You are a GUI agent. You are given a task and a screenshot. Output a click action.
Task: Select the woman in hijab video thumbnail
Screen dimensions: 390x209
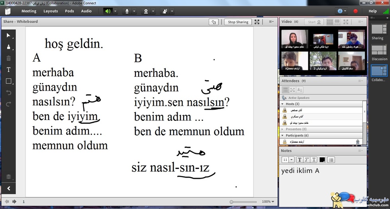click(x=294, y=39)
